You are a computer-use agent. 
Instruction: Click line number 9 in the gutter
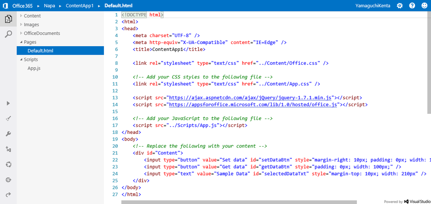[x=116, y=70]
